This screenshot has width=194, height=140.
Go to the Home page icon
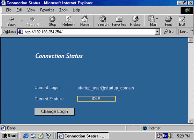(85, 19)
